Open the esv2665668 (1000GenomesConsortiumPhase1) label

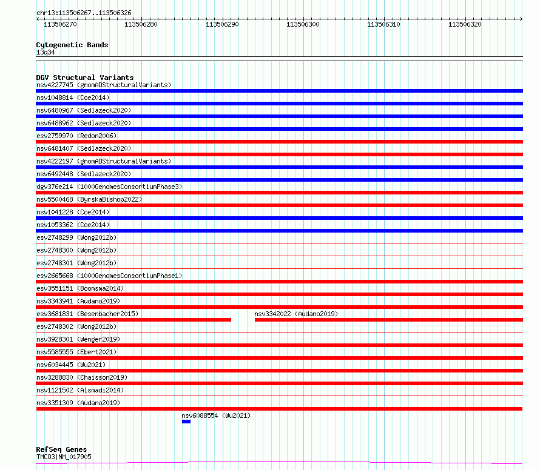coord(109,276)
